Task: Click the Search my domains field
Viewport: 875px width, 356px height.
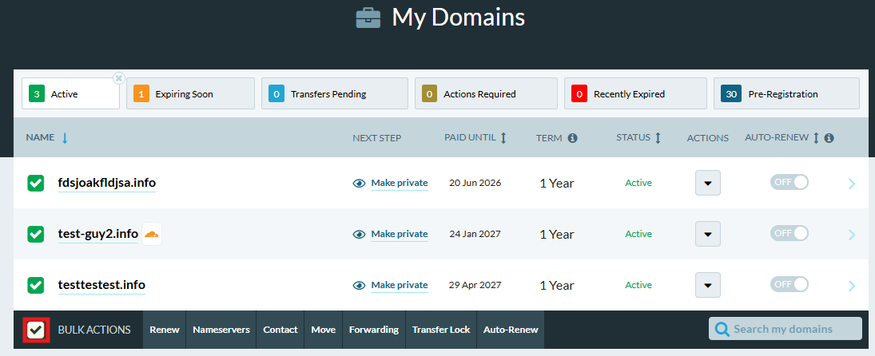Action: coord(793,329)
